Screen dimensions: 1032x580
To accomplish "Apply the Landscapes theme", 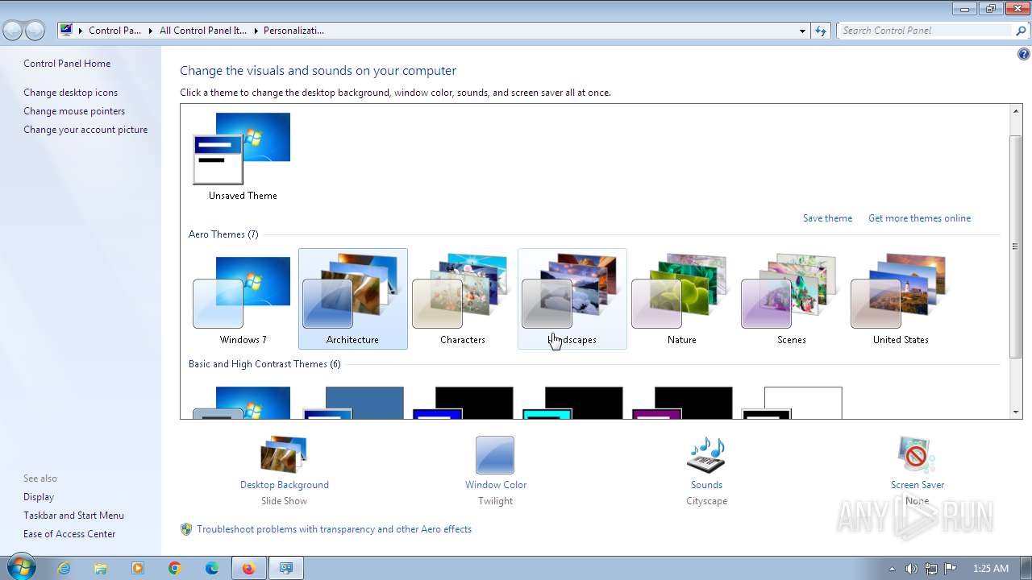I will (572, 298).
